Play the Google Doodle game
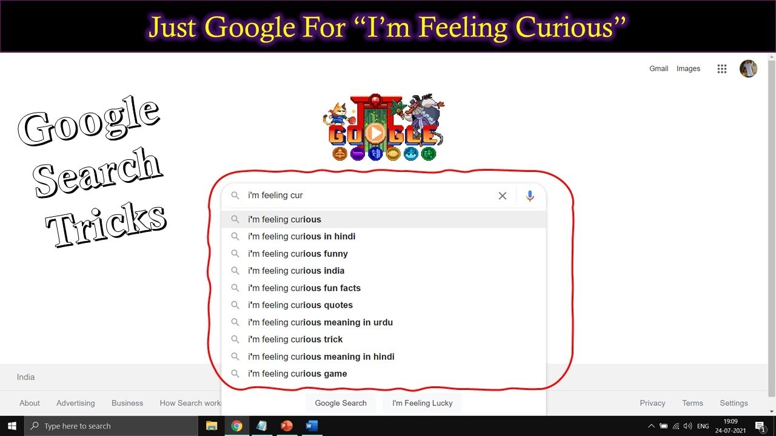This screenshot has width=776, height=436. pos(375,133)
